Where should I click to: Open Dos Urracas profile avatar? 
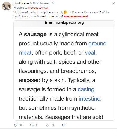7,6
